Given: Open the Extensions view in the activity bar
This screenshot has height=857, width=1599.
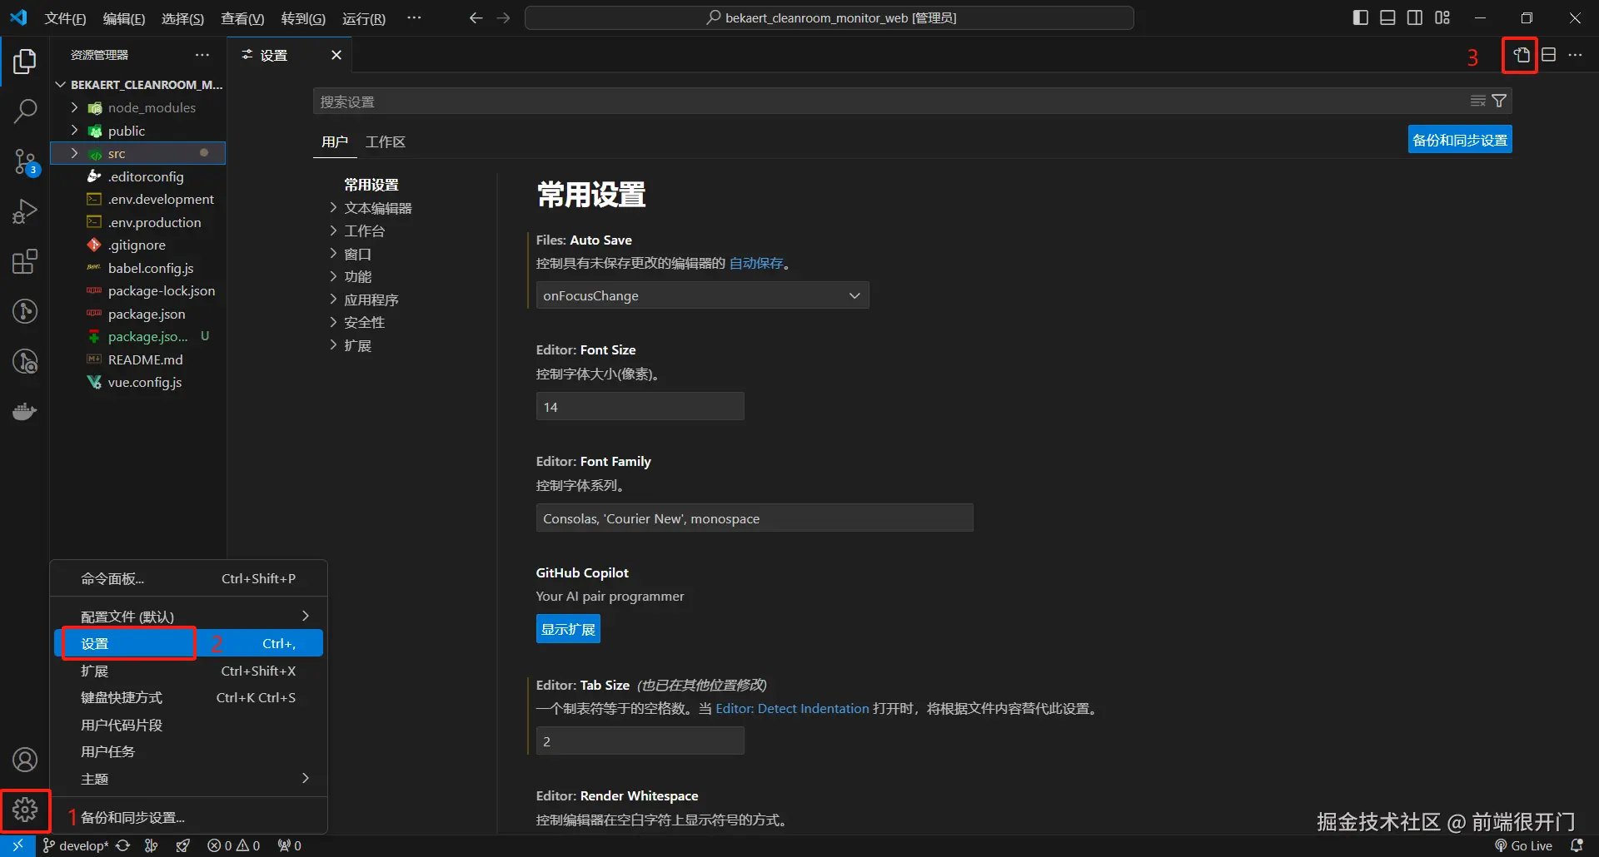Looking at the screenshot, I should [25, 261].
